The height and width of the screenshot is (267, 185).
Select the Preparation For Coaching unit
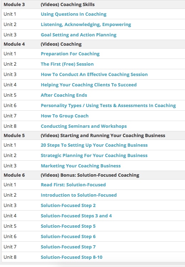click(70, 54)
